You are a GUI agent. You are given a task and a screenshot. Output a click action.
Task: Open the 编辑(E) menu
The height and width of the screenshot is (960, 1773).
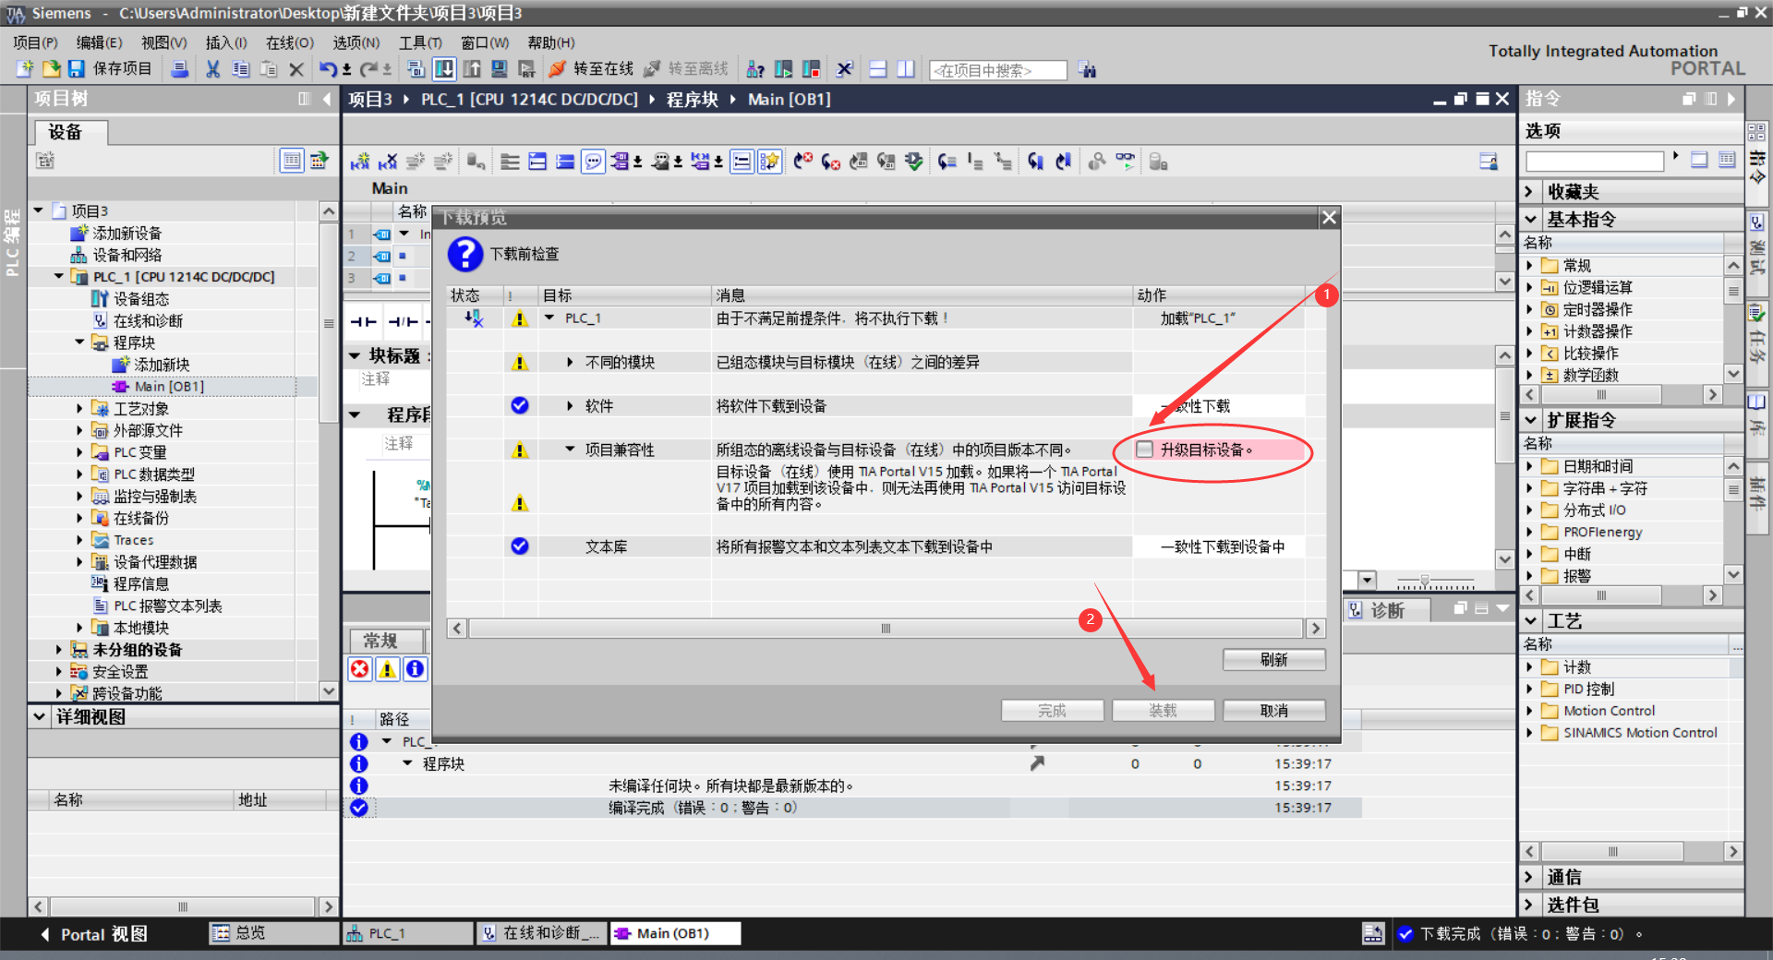pyautogui.click(x=99, y=42)
